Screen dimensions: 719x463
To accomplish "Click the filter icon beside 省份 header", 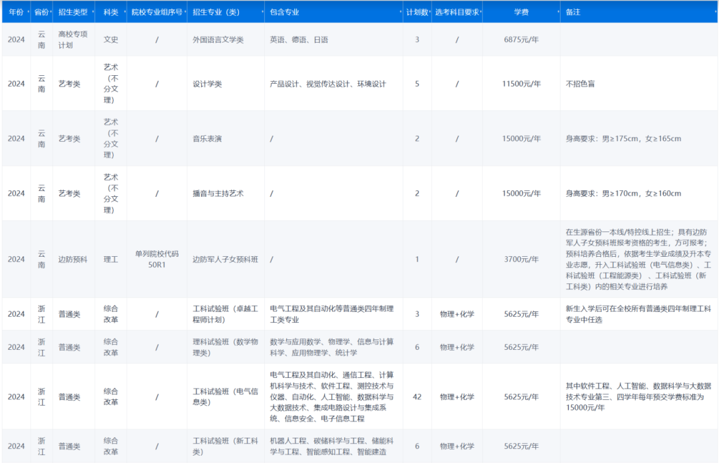I will click(x=50, y=12).
